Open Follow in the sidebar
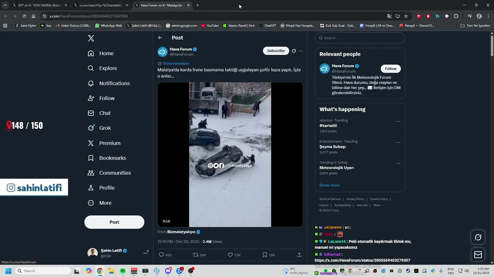Image resolution: width=494 pixels, height=277 pixels. click(101, 98)
